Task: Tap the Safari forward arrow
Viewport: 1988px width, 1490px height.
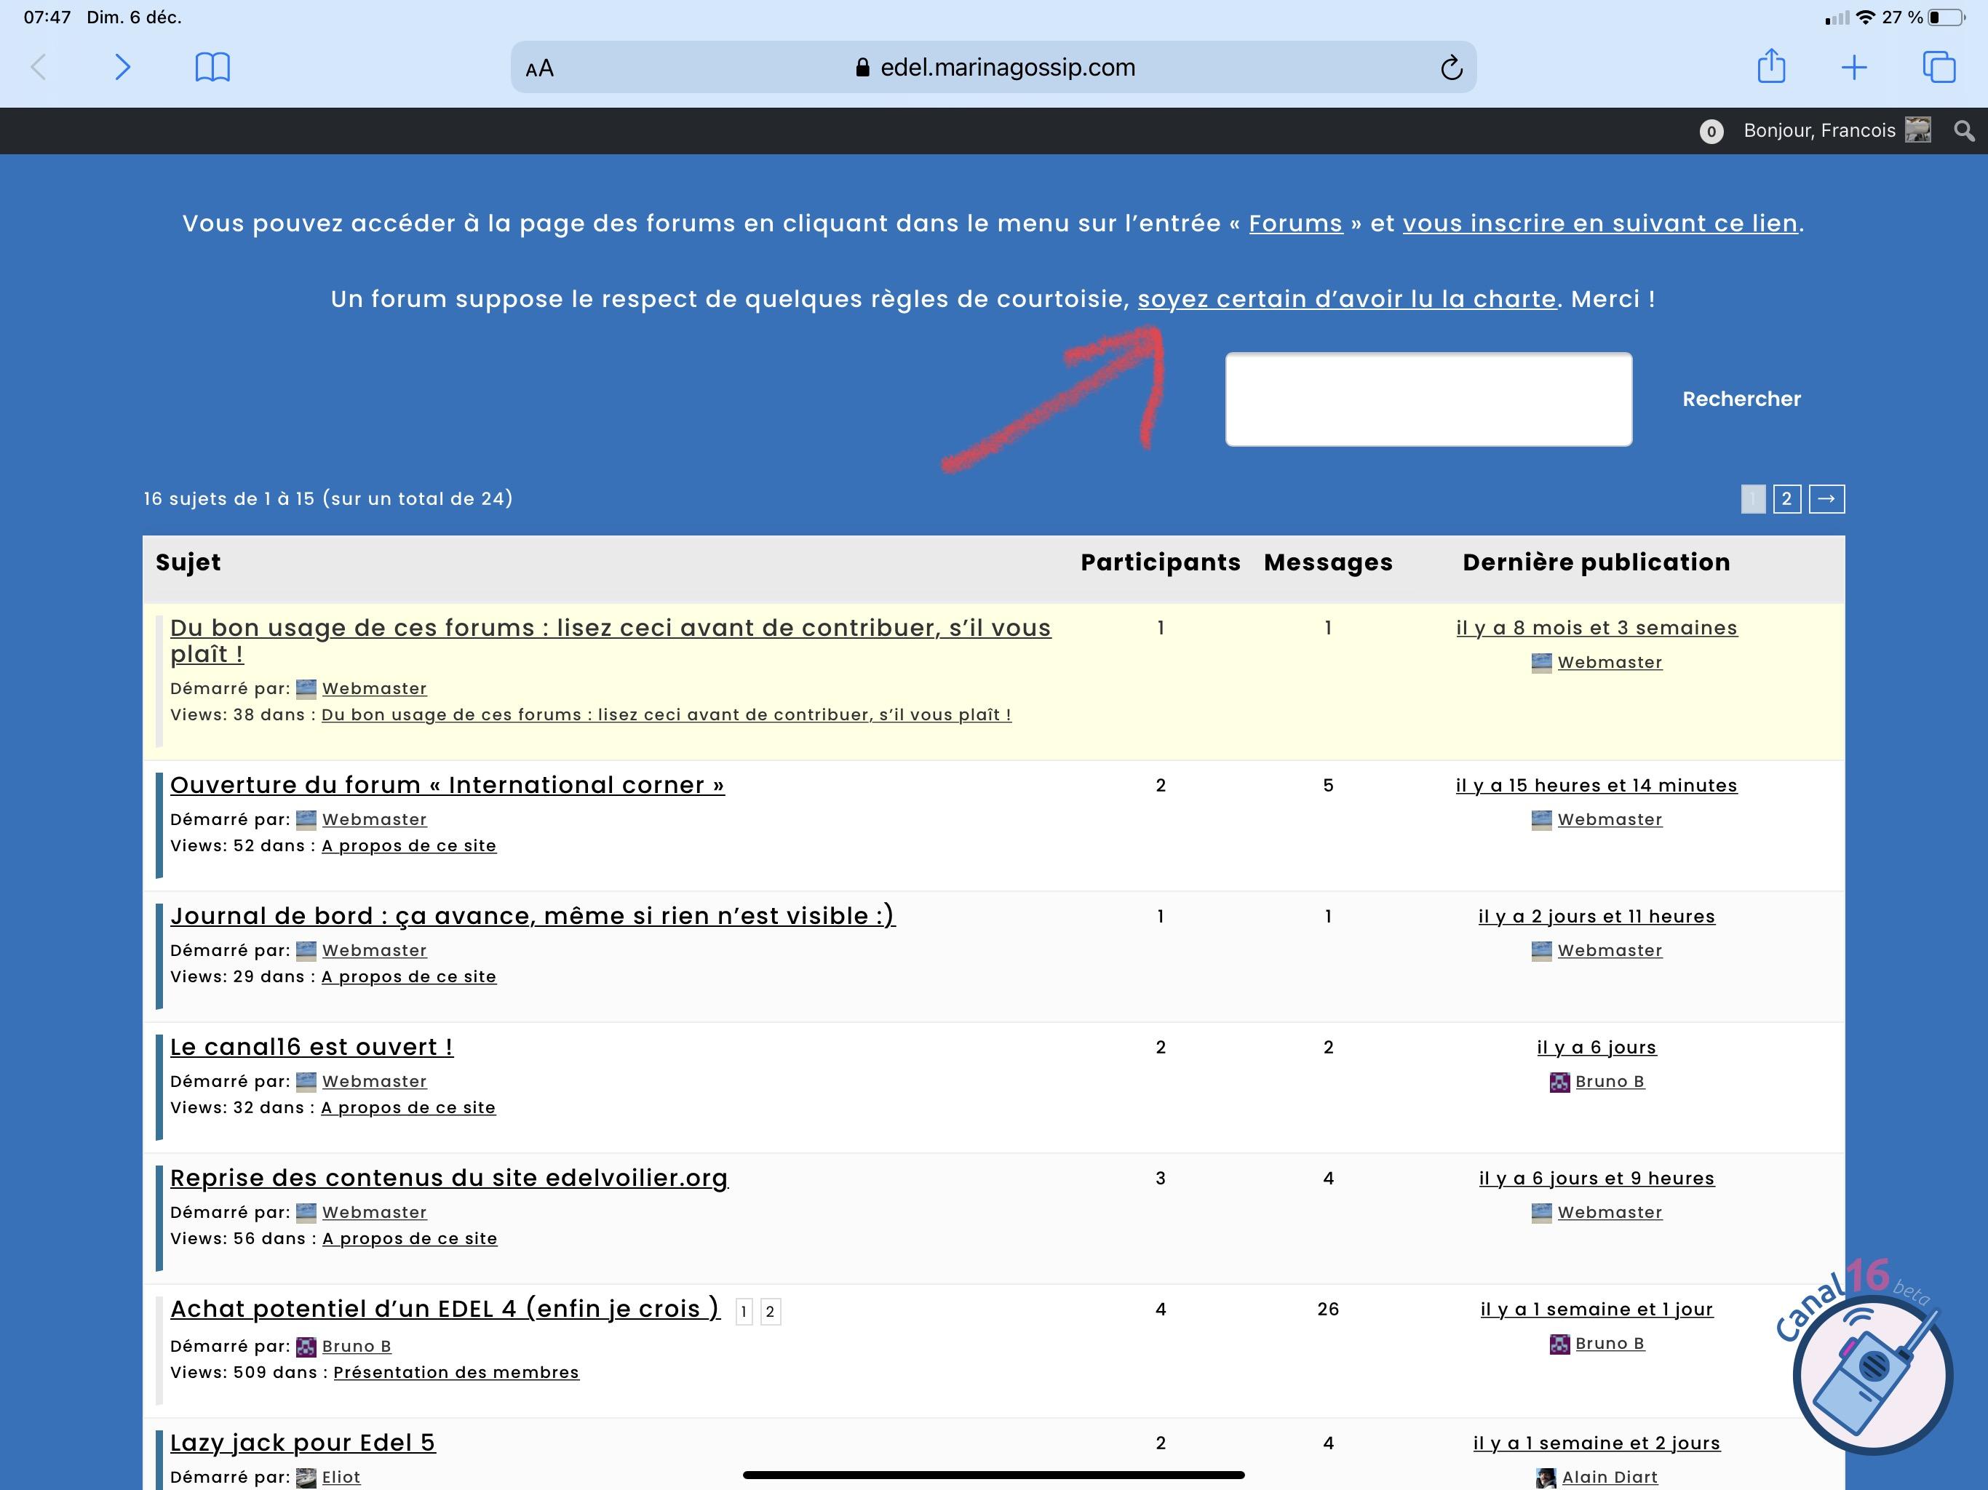Action: (x=123, y=68)
